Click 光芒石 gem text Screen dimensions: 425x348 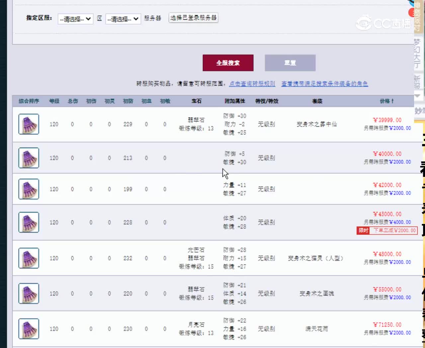(x=196, y=250)
